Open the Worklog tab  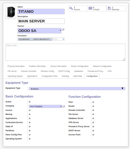(65, 76)
